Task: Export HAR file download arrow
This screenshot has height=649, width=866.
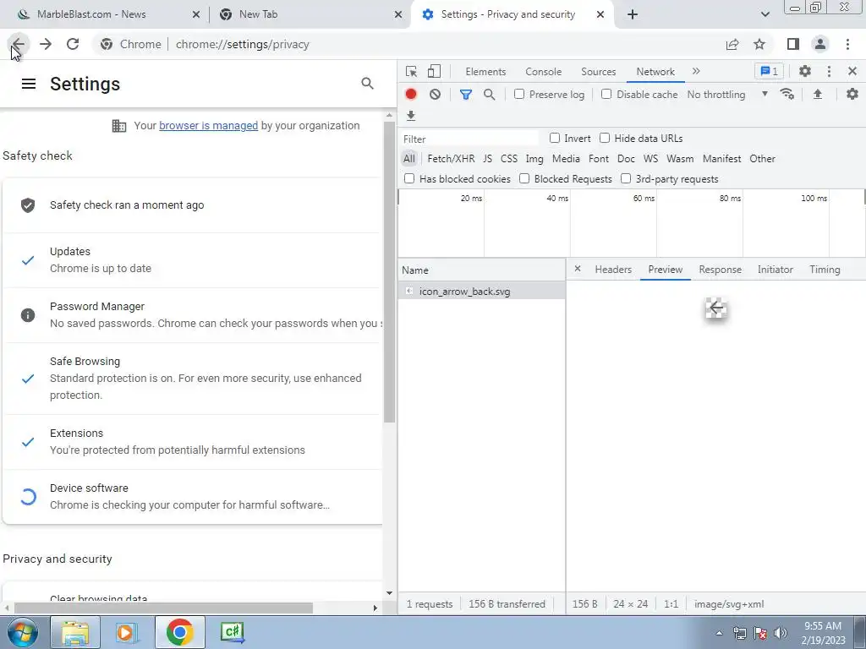Action: pyautogui.click(x=411, y=115)
